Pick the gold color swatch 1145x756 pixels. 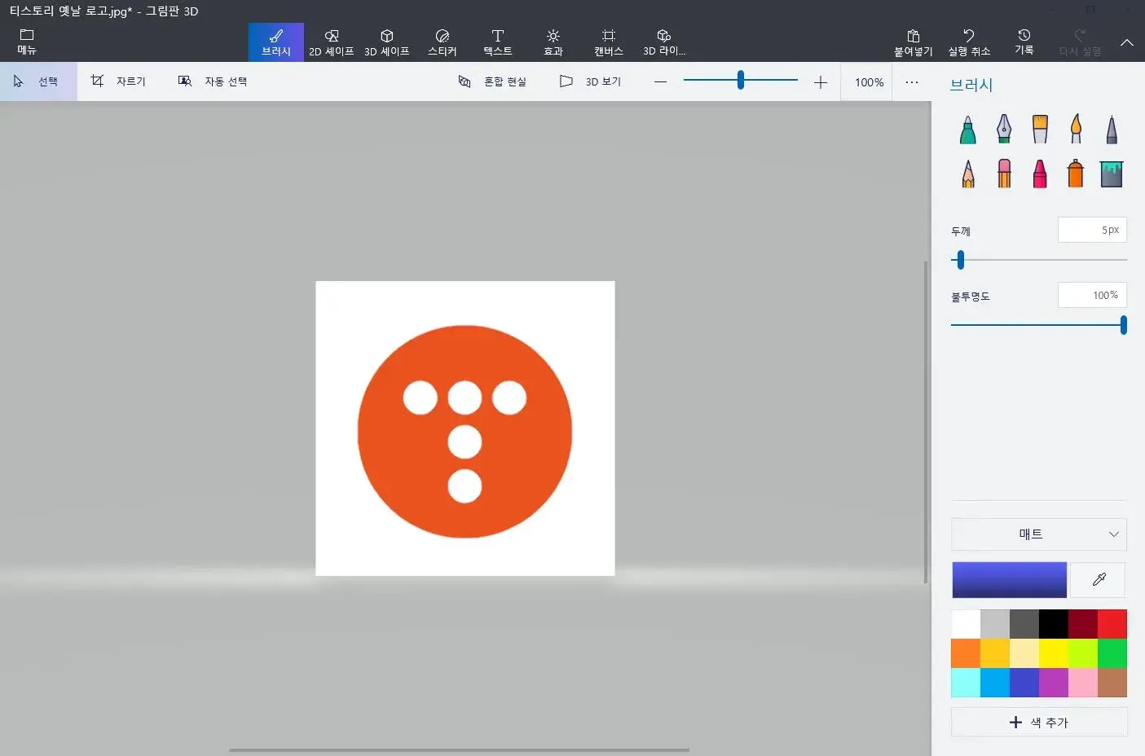tap(995, 653)
